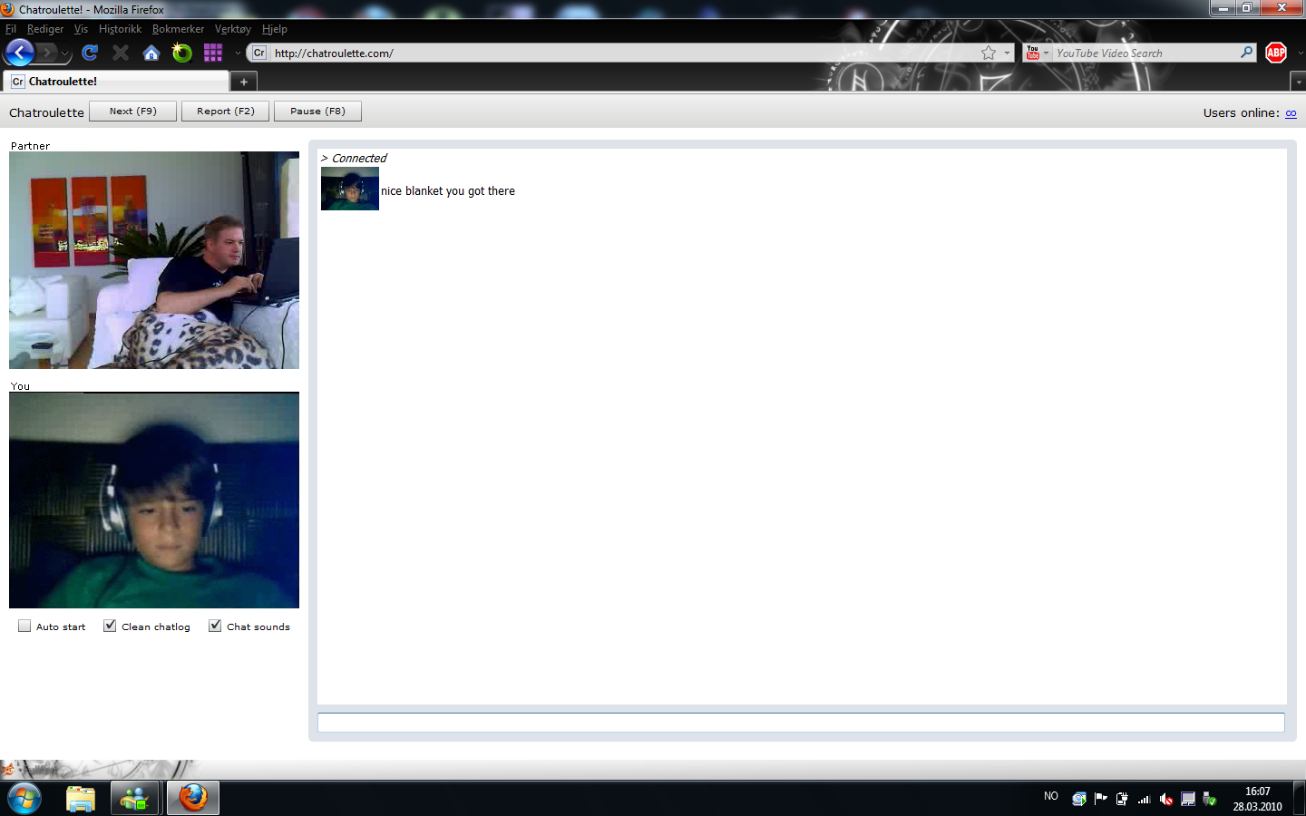Reload the Chatroulette page
Image resolution: width=1306 pixels, height=816 pixels.
tap(89, 53)
